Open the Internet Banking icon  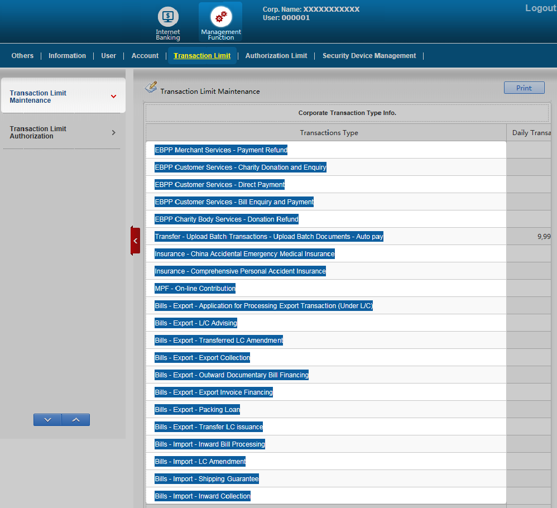167,17
